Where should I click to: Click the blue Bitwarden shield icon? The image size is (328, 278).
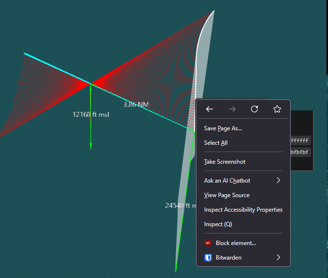coord(208,258)
